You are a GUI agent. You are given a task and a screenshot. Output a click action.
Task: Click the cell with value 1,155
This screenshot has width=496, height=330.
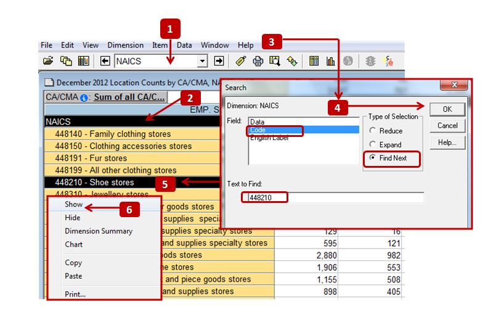click(x=306, y=279)
